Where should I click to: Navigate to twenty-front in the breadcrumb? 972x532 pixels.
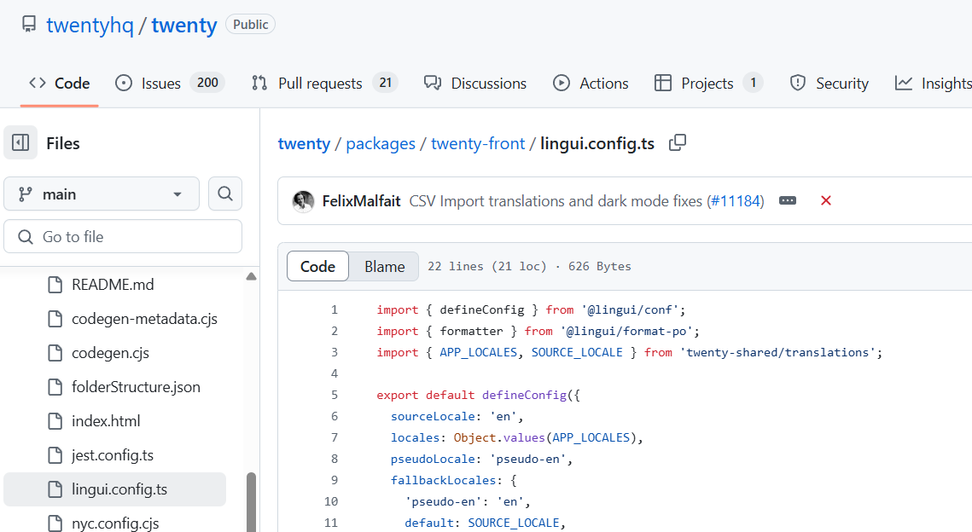(x=478, y=143)
